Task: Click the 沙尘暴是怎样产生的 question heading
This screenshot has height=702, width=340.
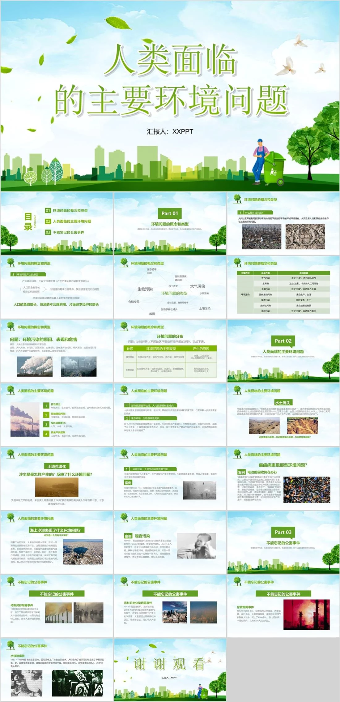Action: click(x=56, y=474)
